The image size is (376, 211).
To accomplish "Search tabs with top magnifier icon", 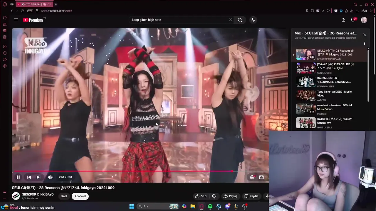I will [x=355, y=4].
